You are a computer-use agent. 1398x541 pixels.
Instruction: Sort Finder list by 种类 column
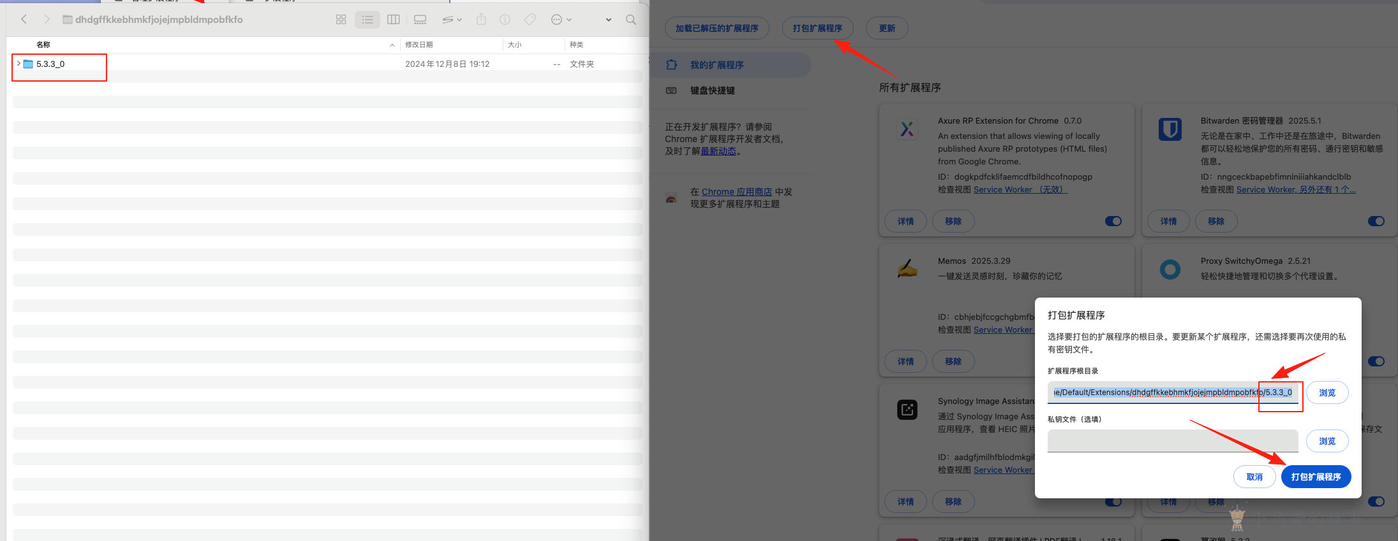[x=577, y=45]
